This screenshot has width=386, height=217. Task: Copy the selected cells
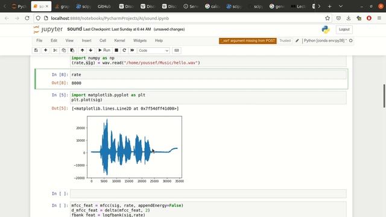coord(64,51)
